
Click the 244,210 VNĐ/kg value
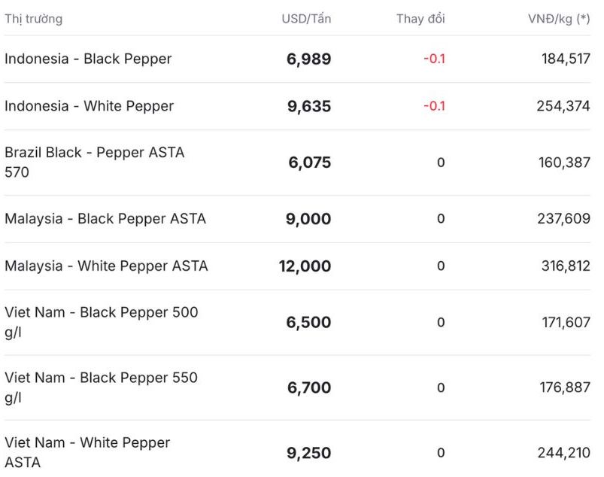(563, 453)
